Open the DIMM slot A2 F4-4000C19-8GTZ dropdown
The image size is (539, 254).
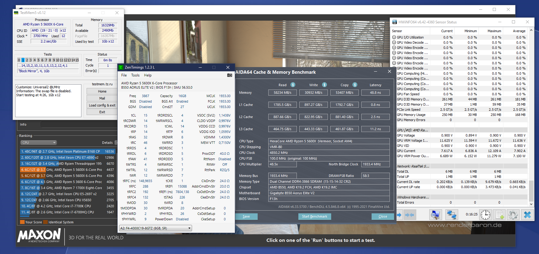coord(156,228)
